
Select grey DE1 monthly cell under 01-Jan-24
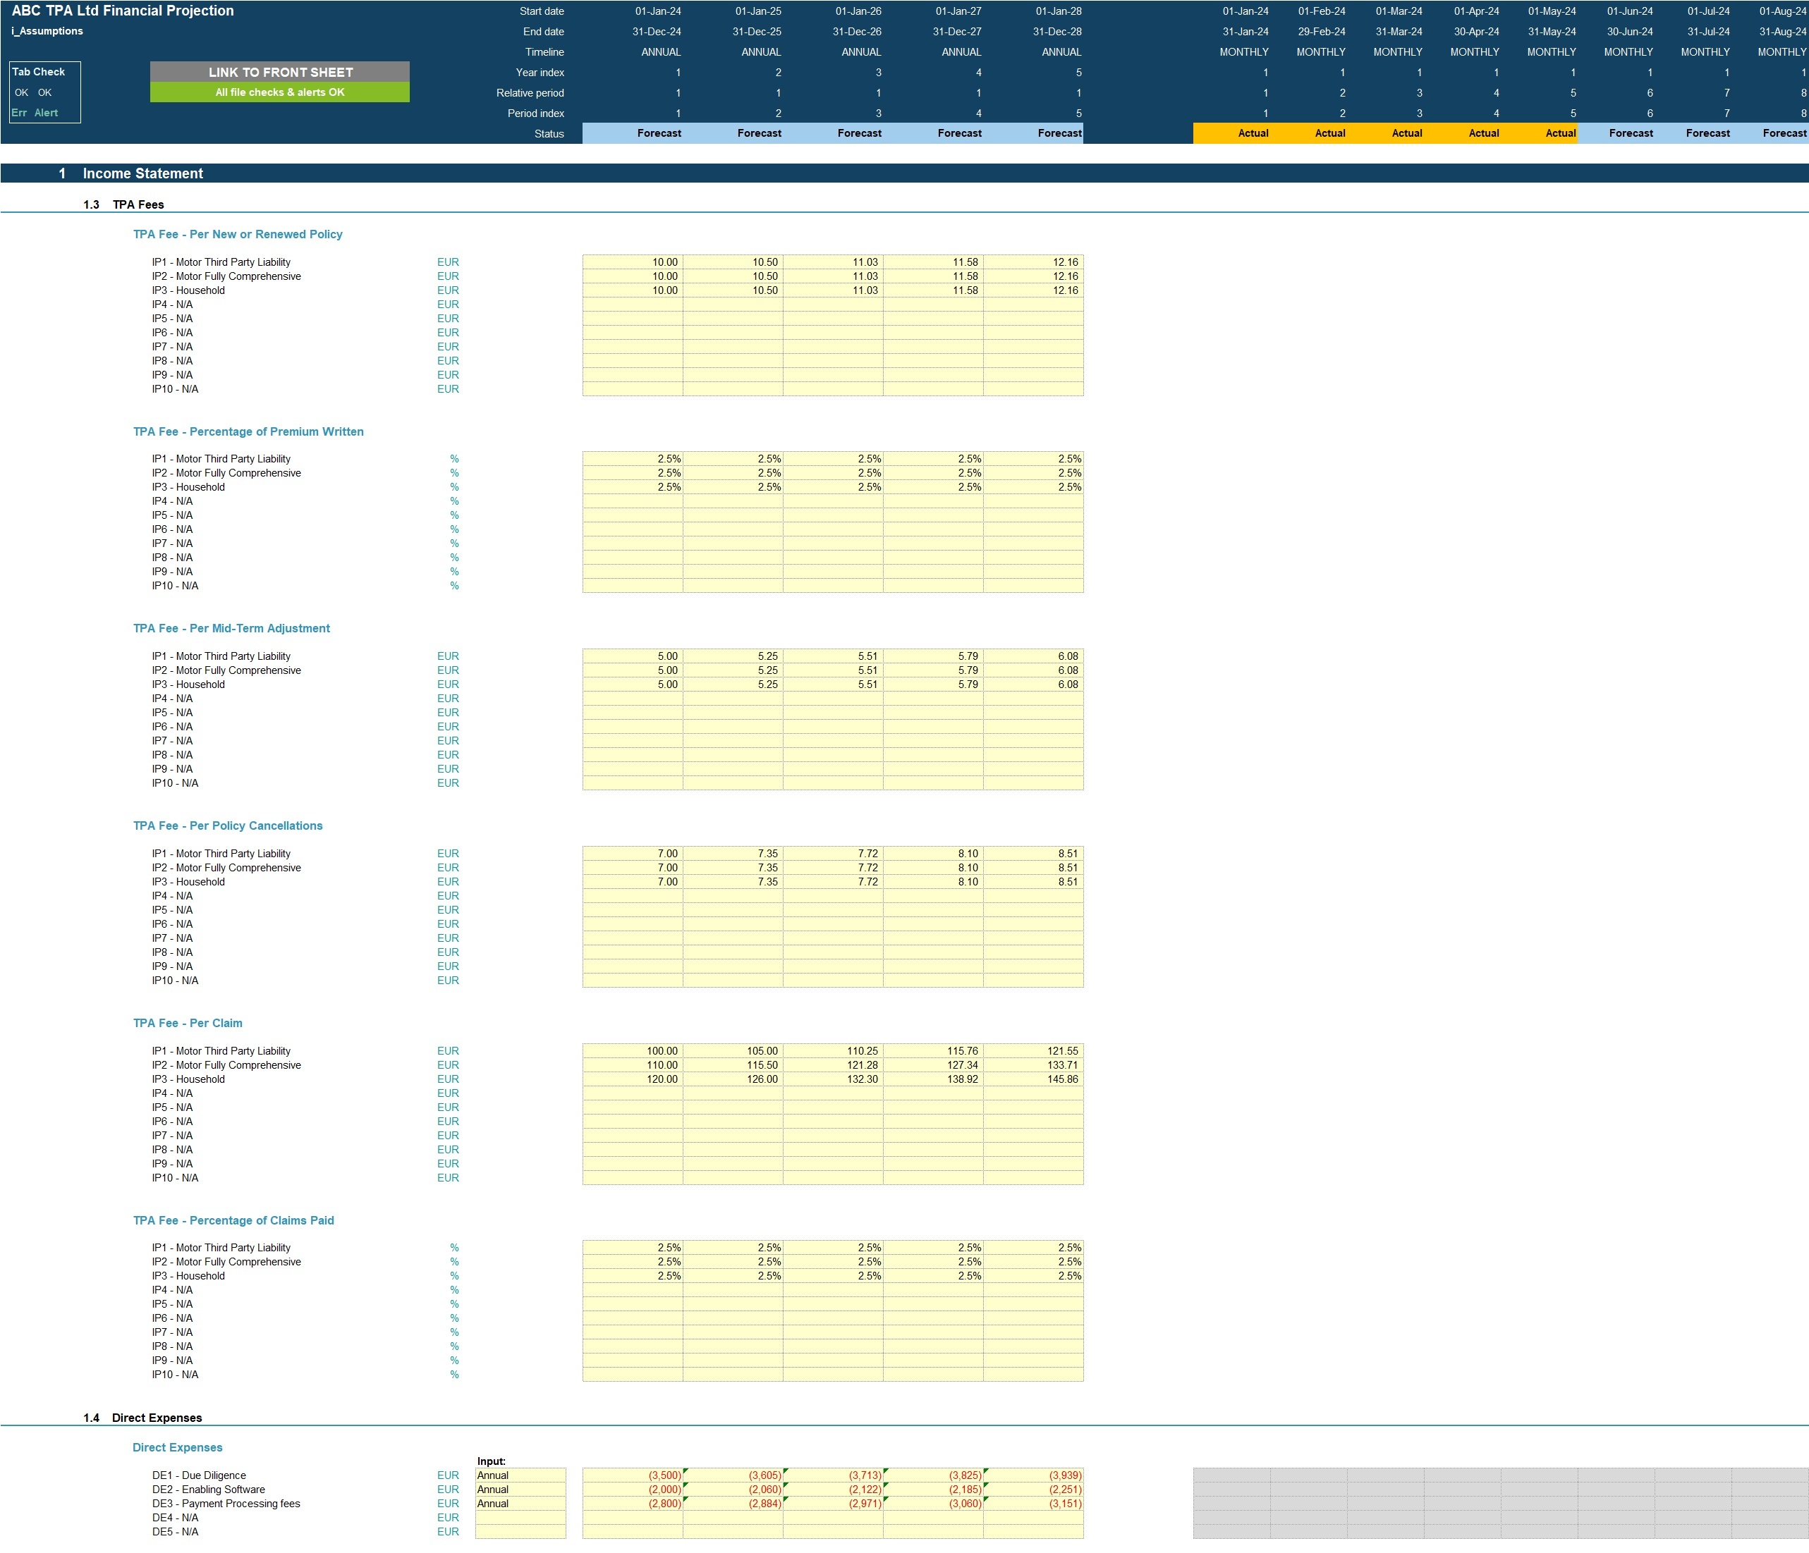[x=1232, y=1475]
